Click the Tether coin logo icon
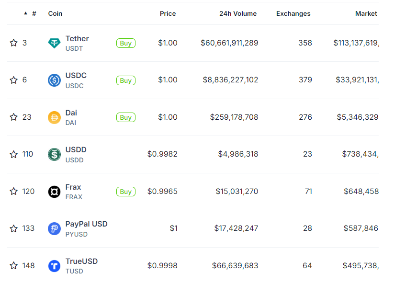 point(54,43)
